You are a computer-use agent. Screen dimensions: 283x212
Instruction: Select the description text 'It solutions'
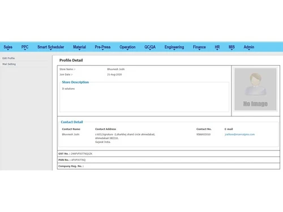click(68, 89)
